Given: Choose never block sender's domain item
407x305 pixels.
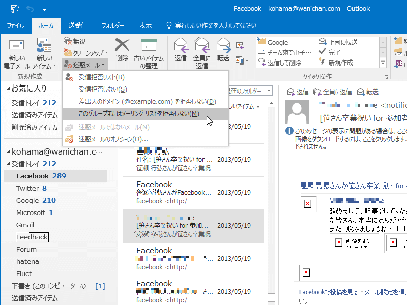Looking at the screenshot, I should (x=146, y=101).
